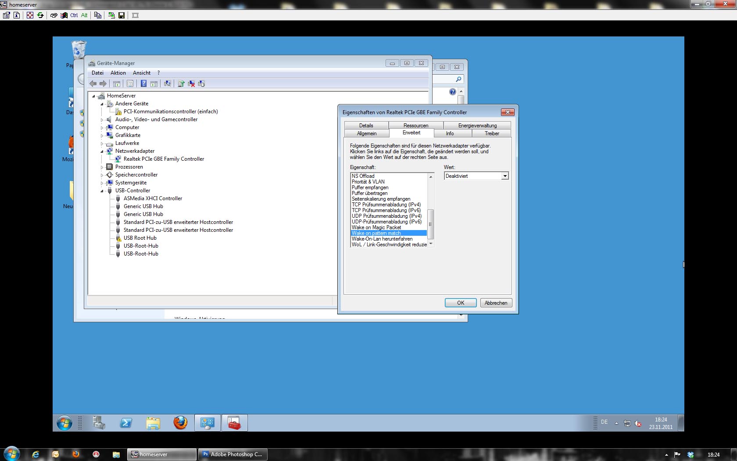The width and height of the screenshot is (737, 461).
Task: Expand Audio-, Video- und Gamecontroller
Action: (x=102, y=120)
